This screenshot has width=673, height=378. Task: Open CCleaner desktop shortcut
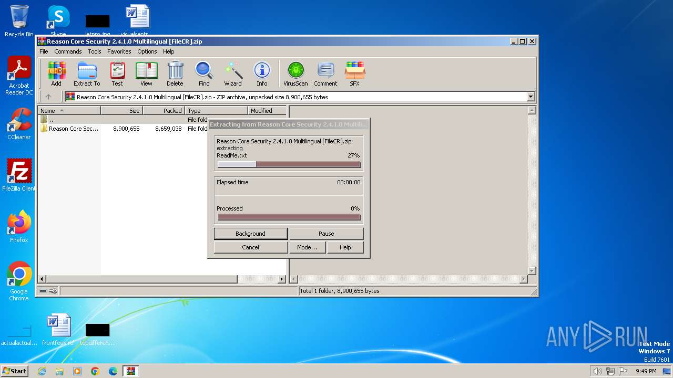click(x=19, y=124)
